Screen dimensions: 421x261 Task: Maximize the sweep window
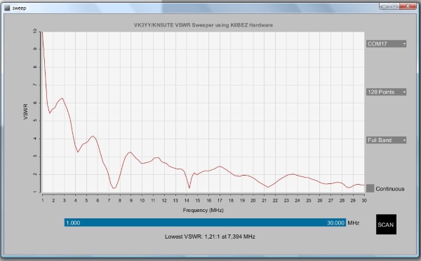[394, 6]
